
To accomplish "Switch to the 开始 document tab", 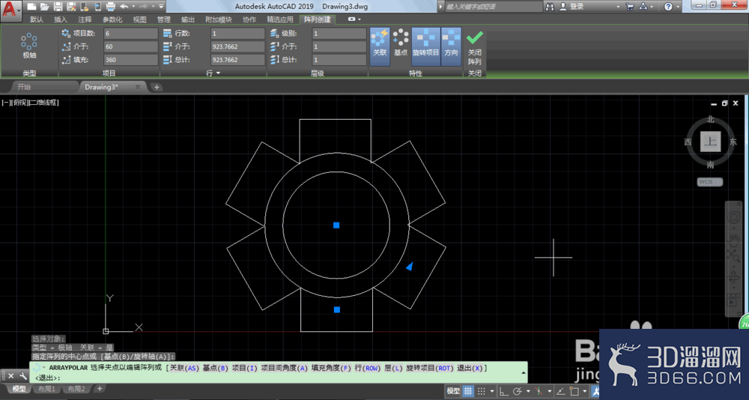I will point(24,87).
